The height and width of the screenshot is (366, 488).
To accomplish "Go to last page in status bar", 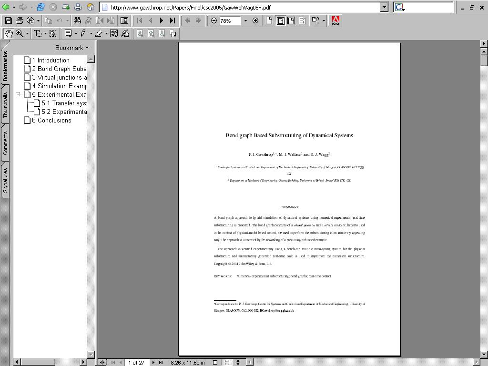I will pyautogui.click(x=161, y=363).
